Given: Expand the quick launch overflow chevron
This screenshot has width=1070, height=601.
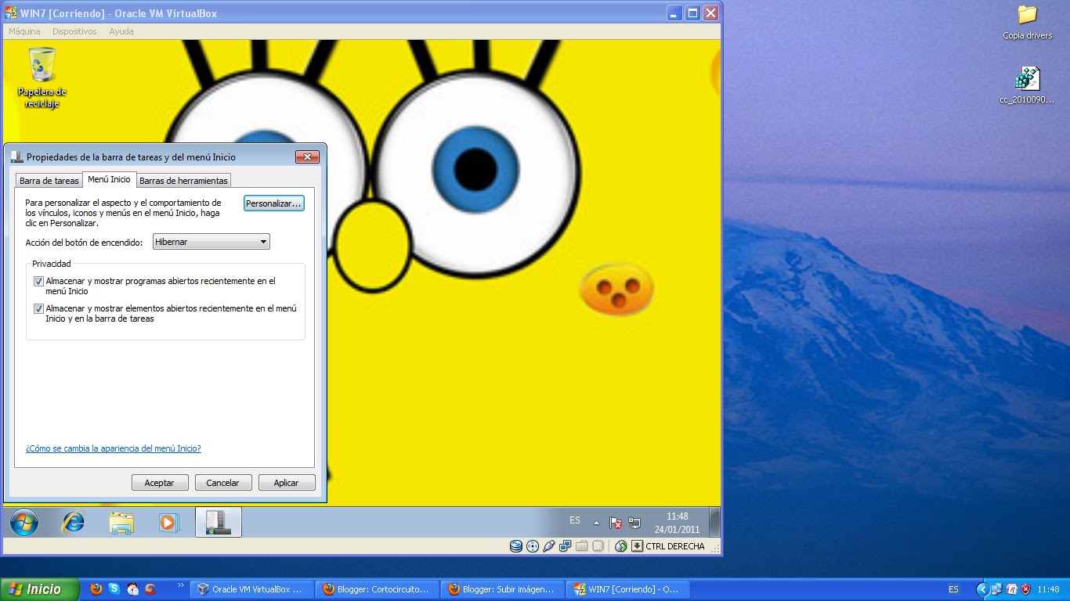Looking at the screenshot, I should 181,585.
